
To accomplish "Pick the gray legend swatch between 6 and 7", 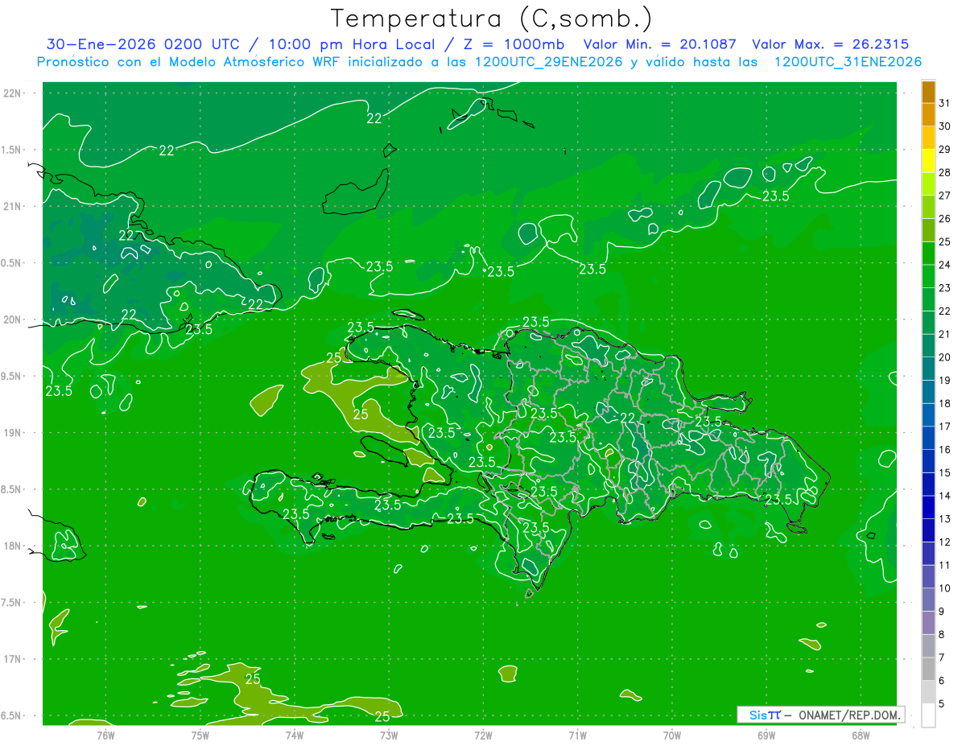I will click(x=928, y=670).
